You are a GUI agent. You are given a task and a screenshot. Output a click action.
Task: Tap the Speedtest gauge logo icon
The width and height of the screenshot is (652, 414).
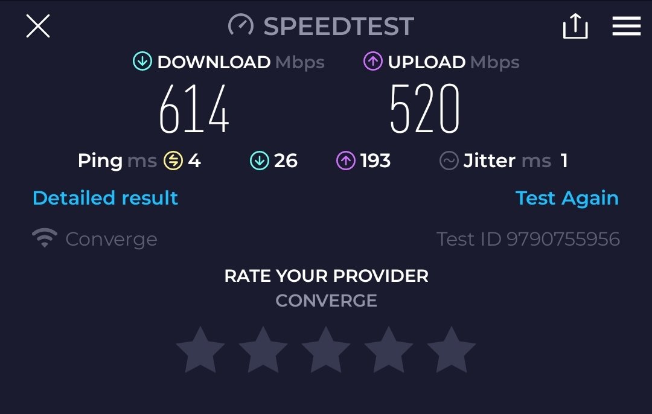(241, 25)
